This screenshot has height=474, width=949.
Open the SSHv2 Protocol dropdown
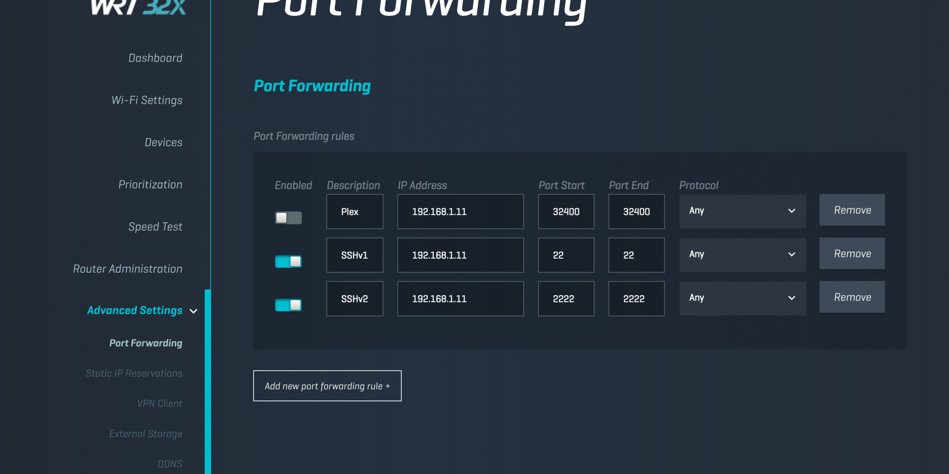tap(742, 298)
